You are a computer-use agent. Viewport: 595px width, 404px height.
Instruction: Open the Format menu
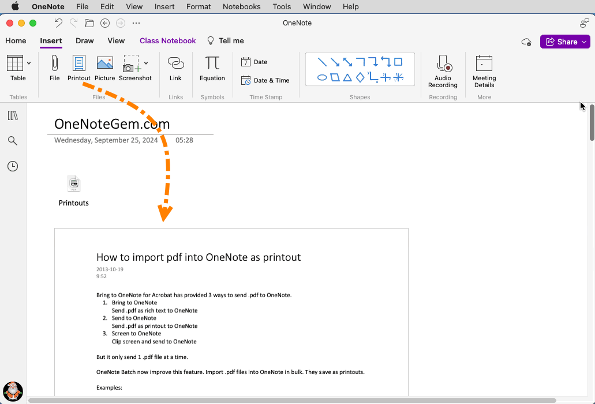tap(199, 6)
